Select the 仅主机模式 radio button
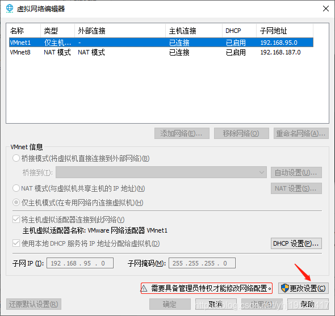The height and width of the screenshot is (316, 335). coord(16,203)
